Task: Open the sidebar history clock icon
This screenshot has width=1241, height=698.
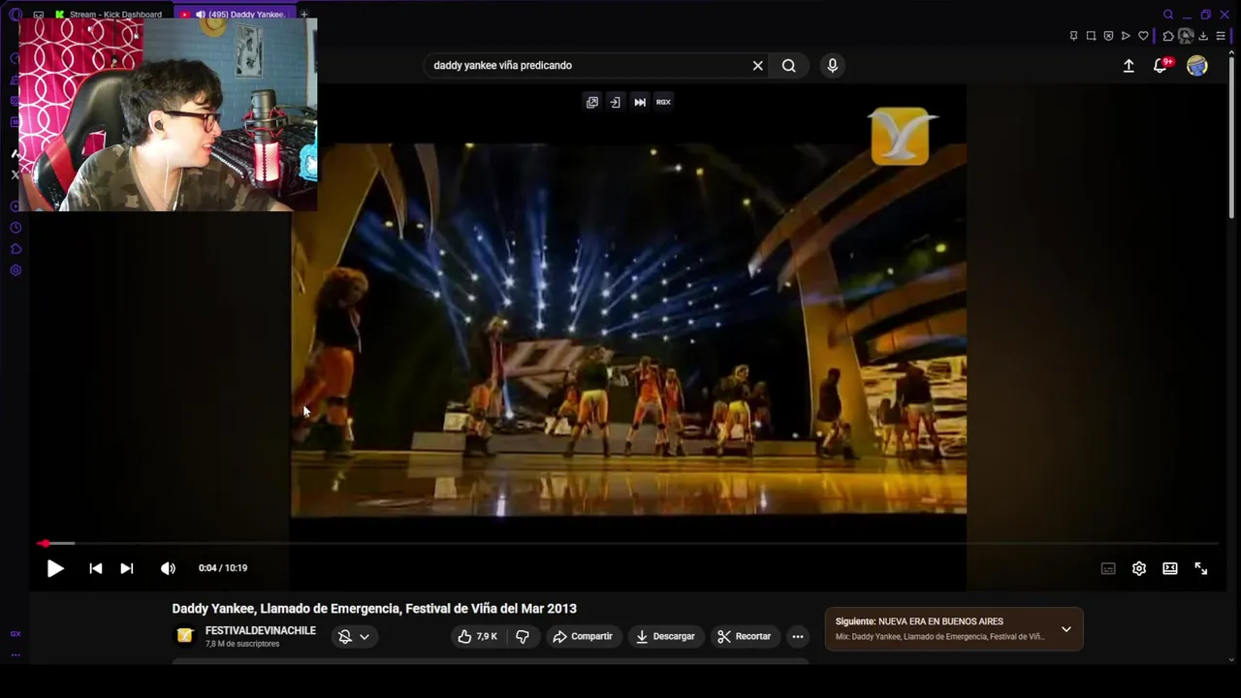Action: (16, 228)
